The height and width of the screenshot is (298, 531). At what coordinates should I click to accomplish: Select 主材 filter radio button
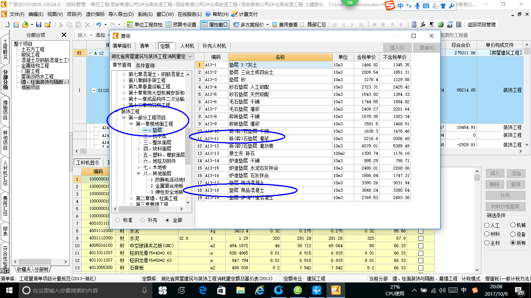coord(487,243)
